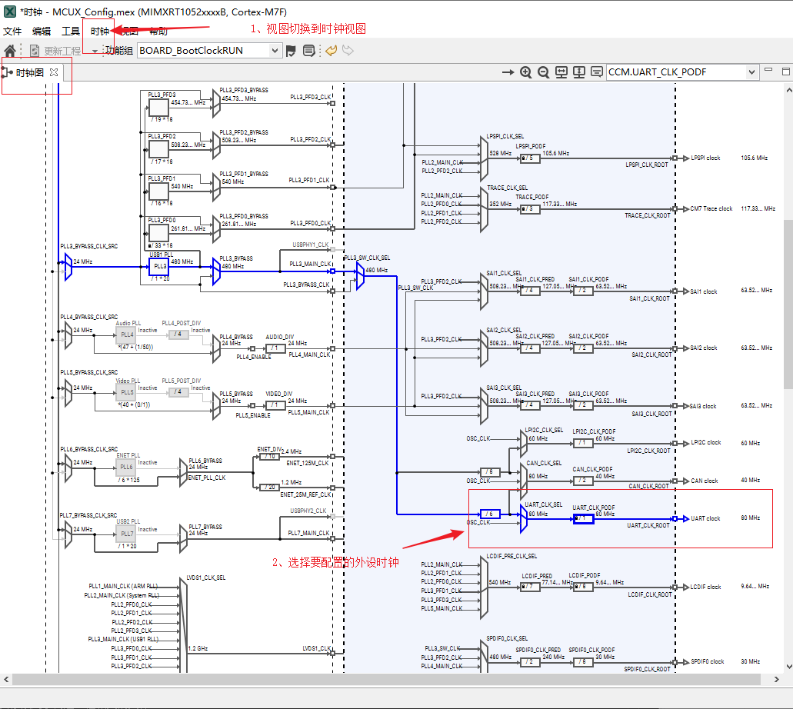Fit clock diagram to width

561,72
